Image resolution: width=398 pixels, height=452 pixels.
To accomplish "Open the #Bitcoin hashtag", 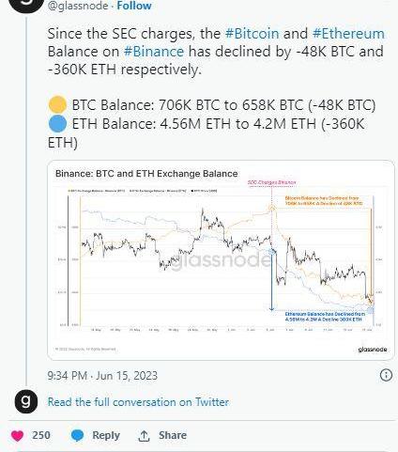I will pos(252,34).
